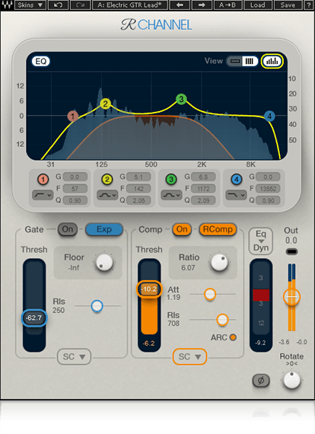Click band 4 Q field 0.90

click(x=269, y=200)
